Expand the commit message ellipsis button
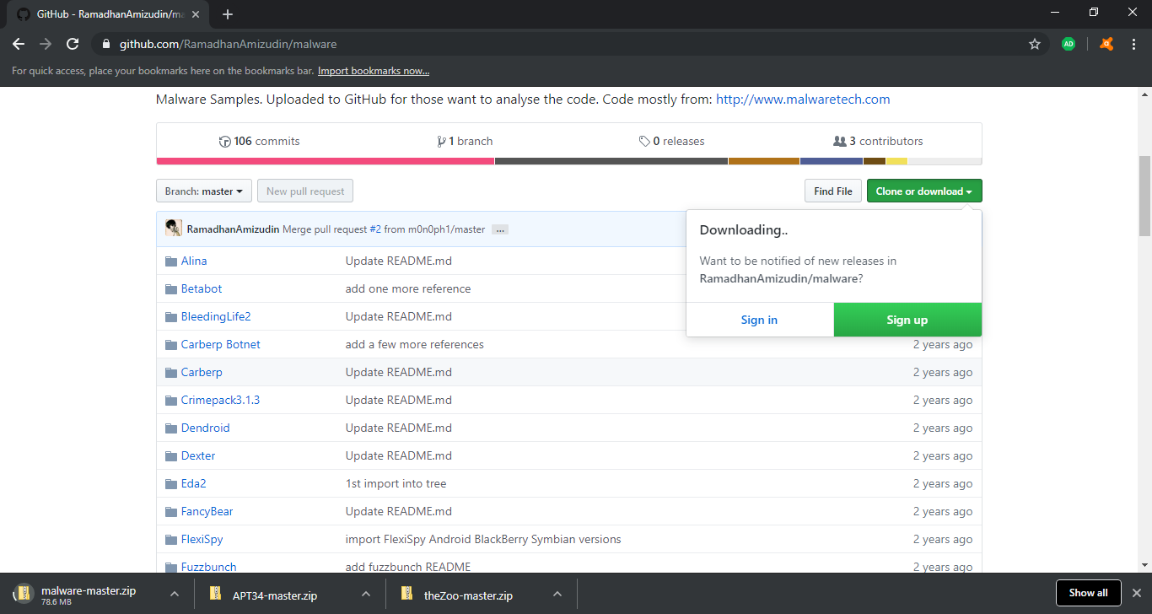1152x614 pixels. pyautogui.click(x=499, y=229)
